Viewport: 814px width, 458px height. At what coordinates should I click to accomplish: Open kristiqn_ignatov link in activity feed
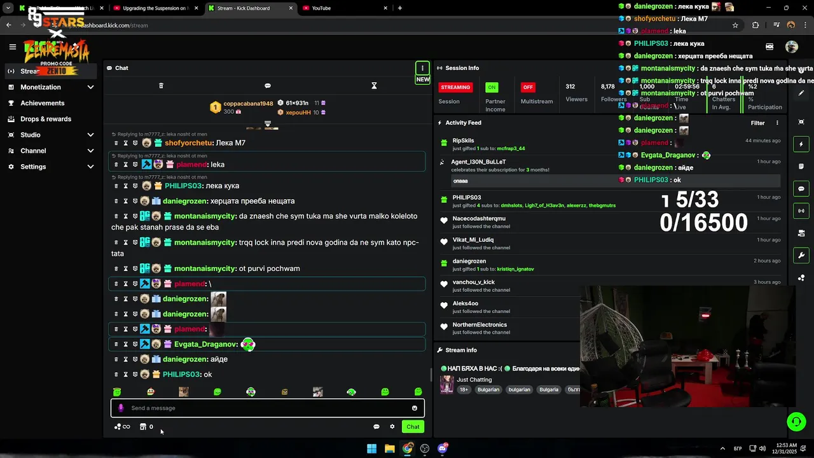tap(515, 269)
